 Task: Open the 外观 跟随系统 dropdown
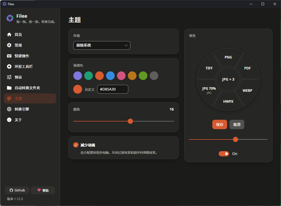(x=102, y=46)
